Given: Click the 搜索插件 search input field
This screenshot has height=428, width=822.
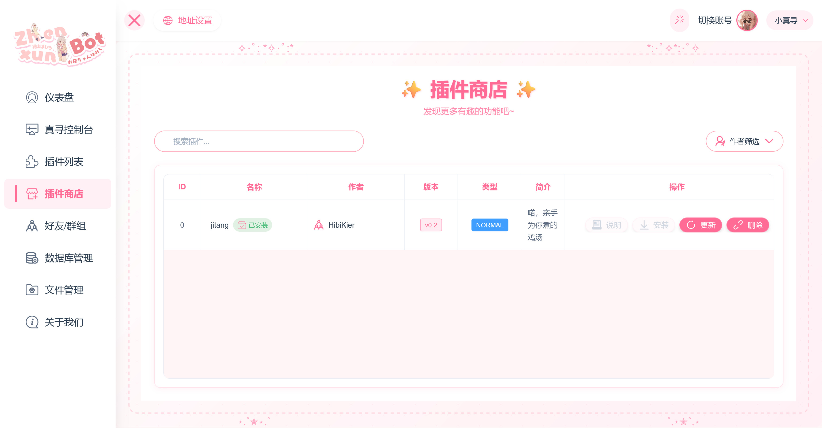Looking at the screenshot, I should pos(259,141).
